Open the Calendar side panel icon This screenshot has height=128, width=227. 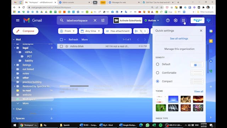[211, 31]
